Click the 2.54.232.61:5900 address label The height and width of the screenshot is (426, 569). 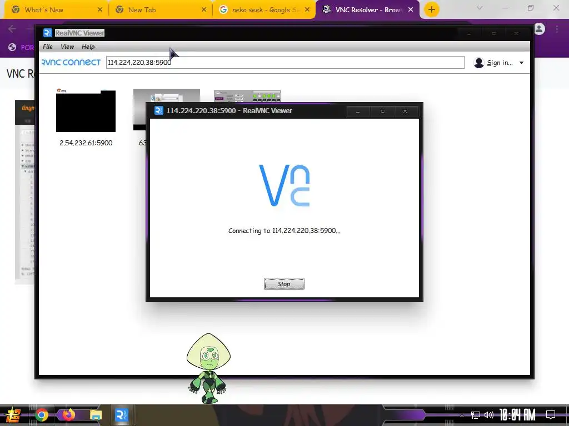click(86, 143)
